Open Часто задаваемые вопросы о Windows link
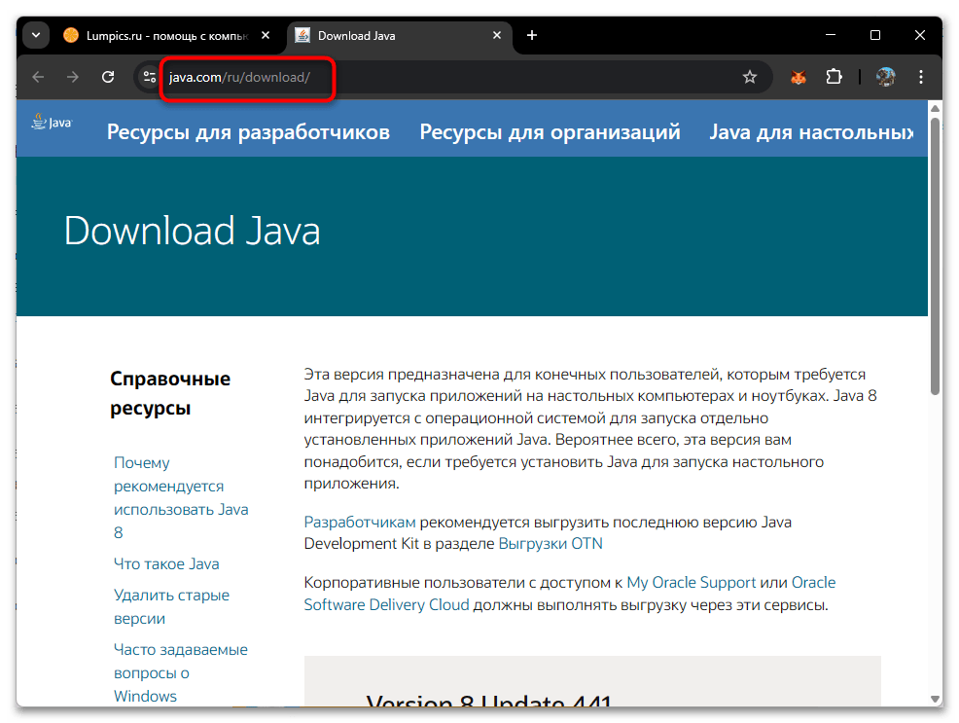 (x=181, y=672)
